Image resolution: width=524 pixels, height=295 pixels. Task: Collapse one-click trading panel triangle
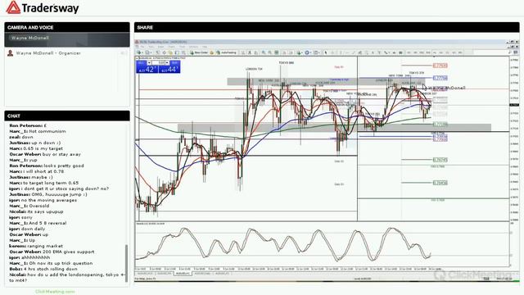(x=137, y=58)
